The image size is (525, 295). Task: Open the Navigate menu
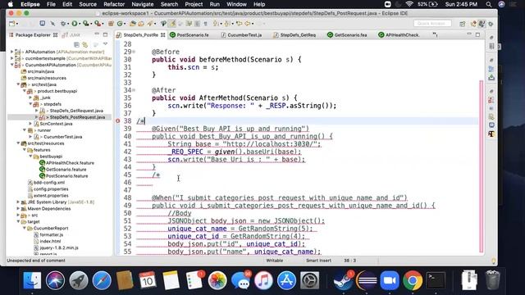point(142,4)
